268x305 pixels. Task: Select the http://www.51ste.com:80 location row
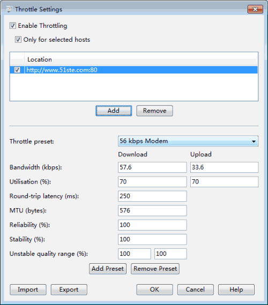click(x=133, y=70)
